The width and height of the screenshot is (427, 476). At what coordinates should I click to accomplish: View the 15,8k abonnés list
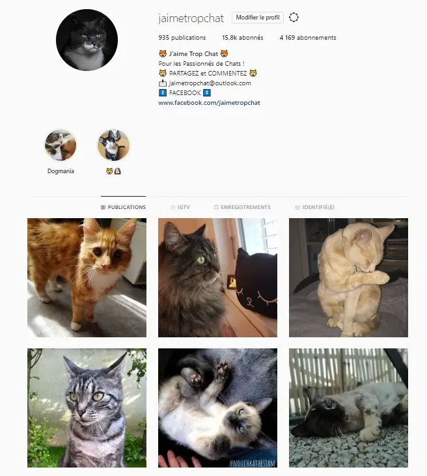[x=243, y=38]
